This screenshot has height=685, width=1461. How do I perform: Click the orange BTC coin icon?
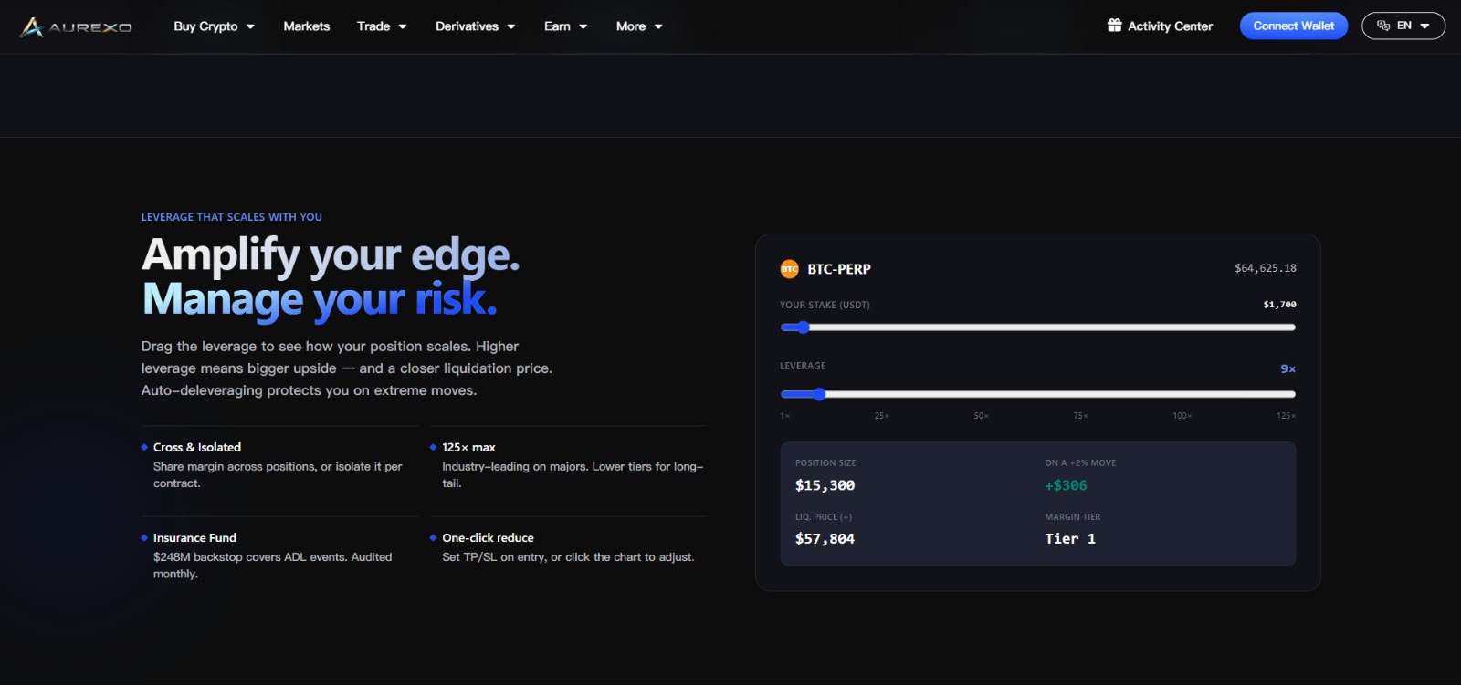coord(789,269)
